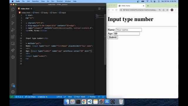188x106 pixels.
Task: Open Run and Debug view
Action: (13, 30)
